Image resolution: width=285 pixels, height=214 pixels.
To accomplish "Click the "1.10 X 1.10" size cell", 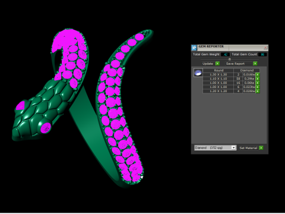I will click(218, 78).
